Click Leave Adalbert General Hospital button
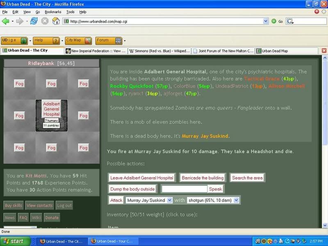Viewport: 328px width, 246px height. tap(142, 178)
